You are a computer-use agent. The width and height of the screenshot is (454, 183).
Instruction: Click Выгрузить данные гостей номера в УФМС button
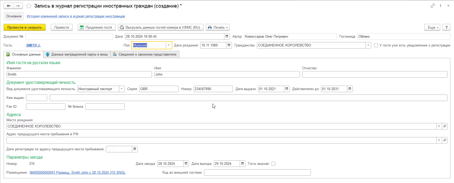pos(161,27)
